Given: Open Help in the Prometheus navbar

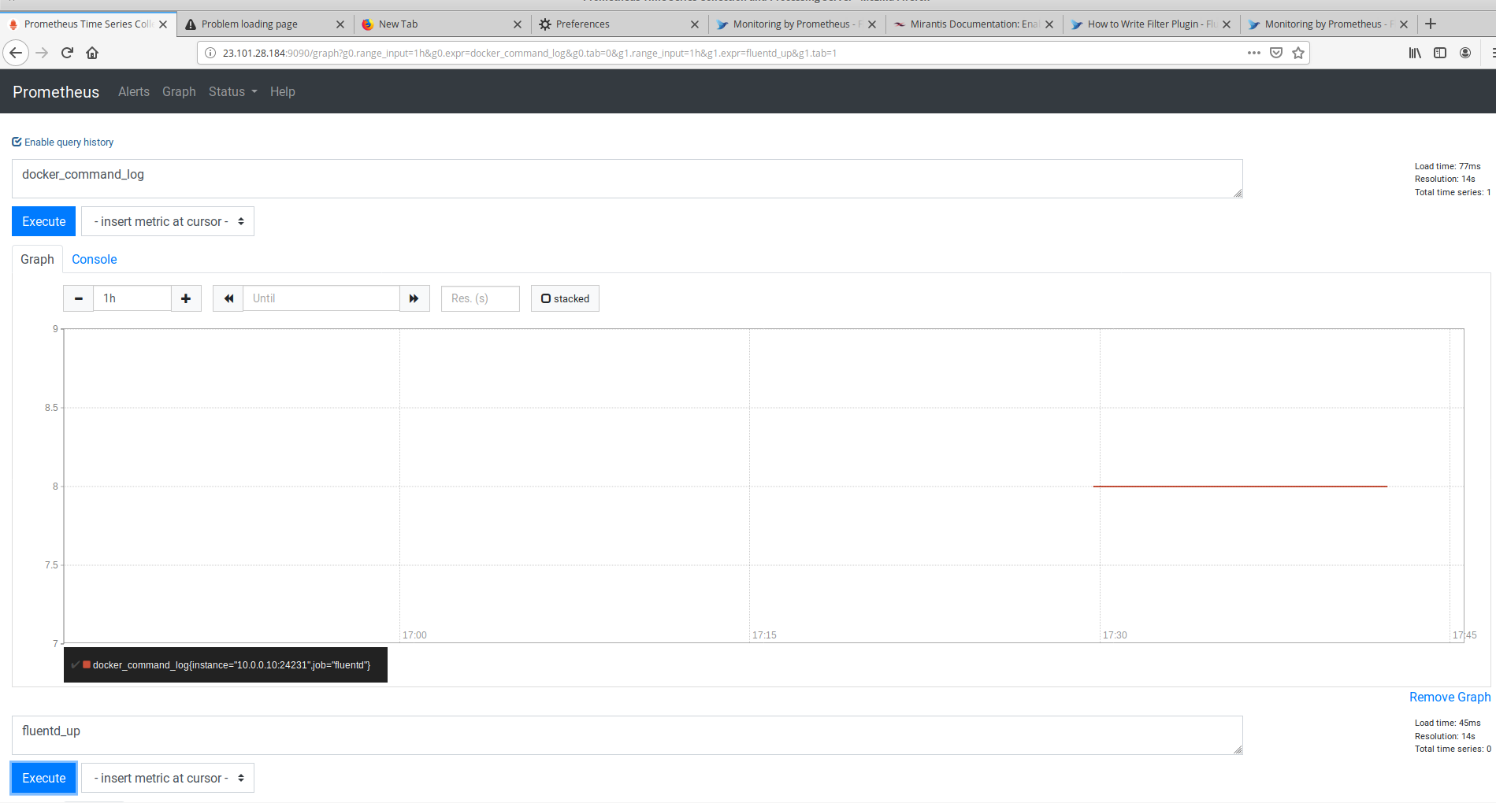Looking at the screenshot, I should (283, 91).
